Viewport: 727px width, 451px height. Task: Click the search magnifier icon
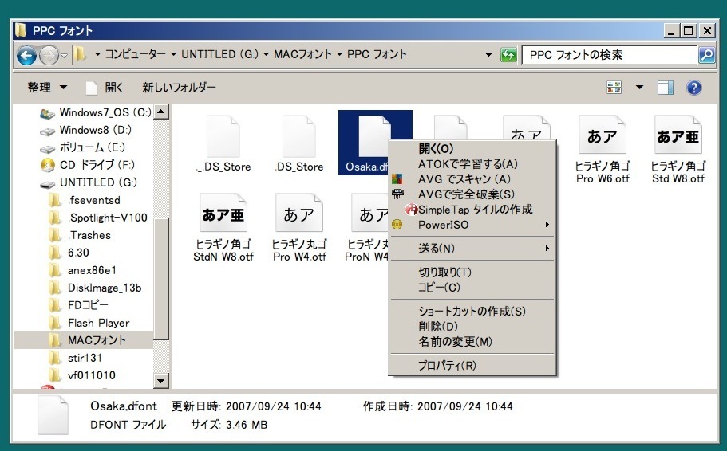706,55
